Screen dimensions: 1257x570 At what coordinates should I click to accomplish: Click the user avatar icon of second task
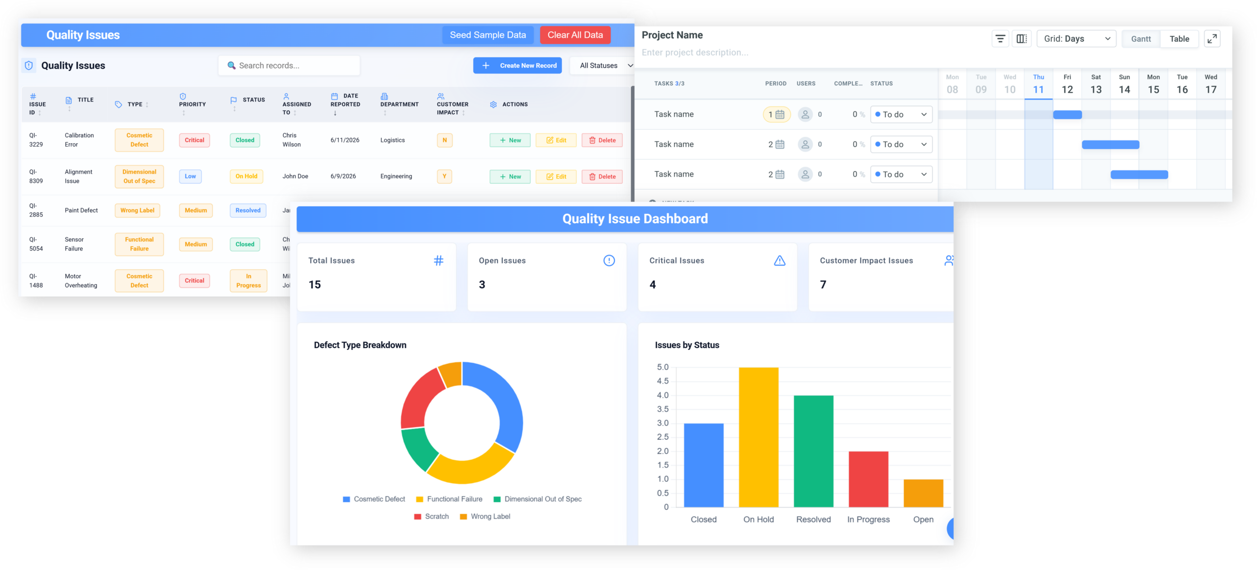click(x=805, y=145)
